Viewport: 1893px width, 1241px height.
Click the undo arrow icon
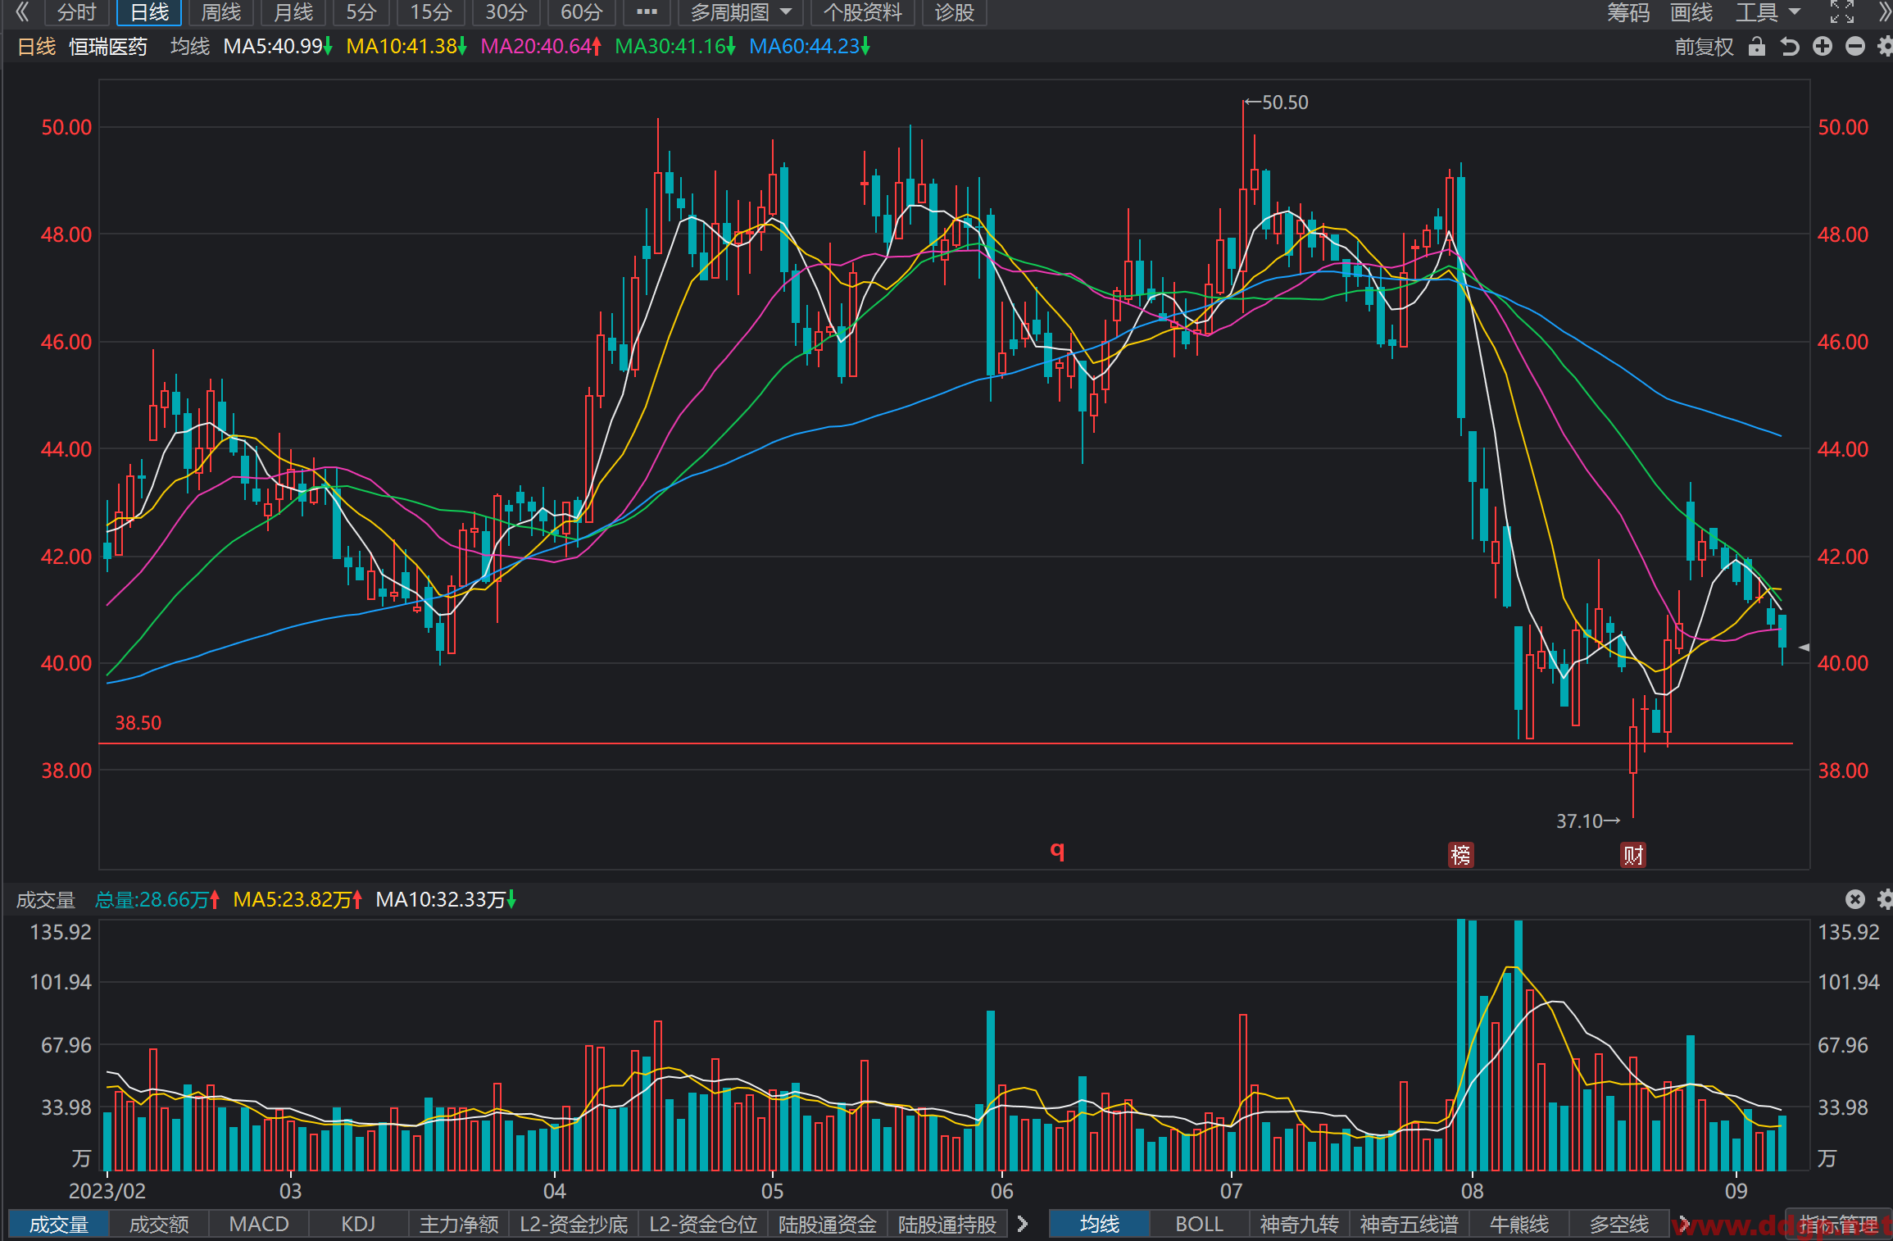pyautogui.click(x=1790, y=47)
